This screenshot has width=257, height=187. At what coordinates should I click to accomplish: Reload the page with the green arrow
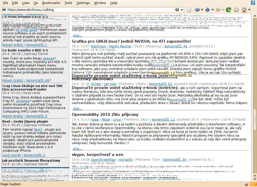point(228,10)
